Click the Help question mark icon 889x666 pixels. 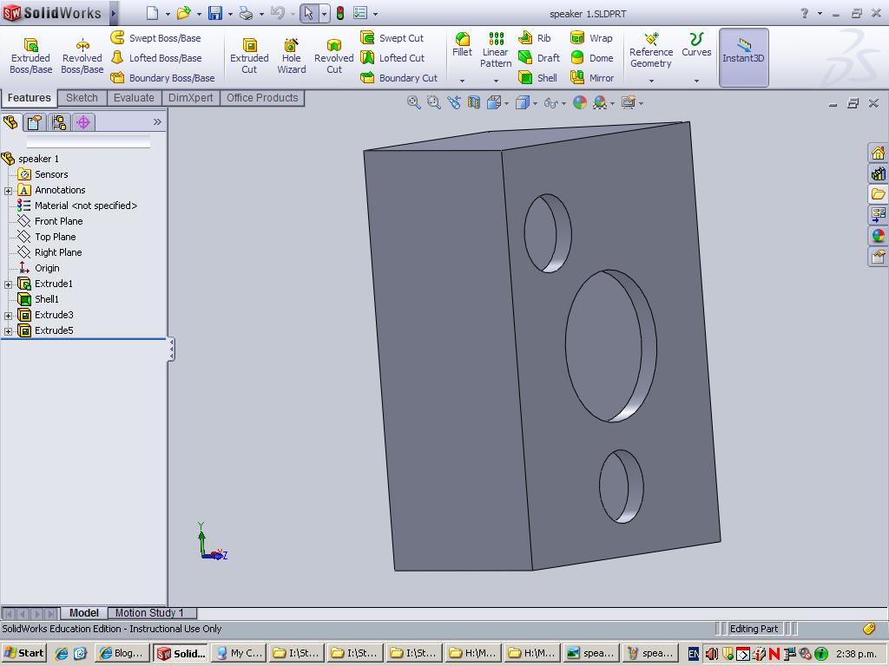(805, 13)
